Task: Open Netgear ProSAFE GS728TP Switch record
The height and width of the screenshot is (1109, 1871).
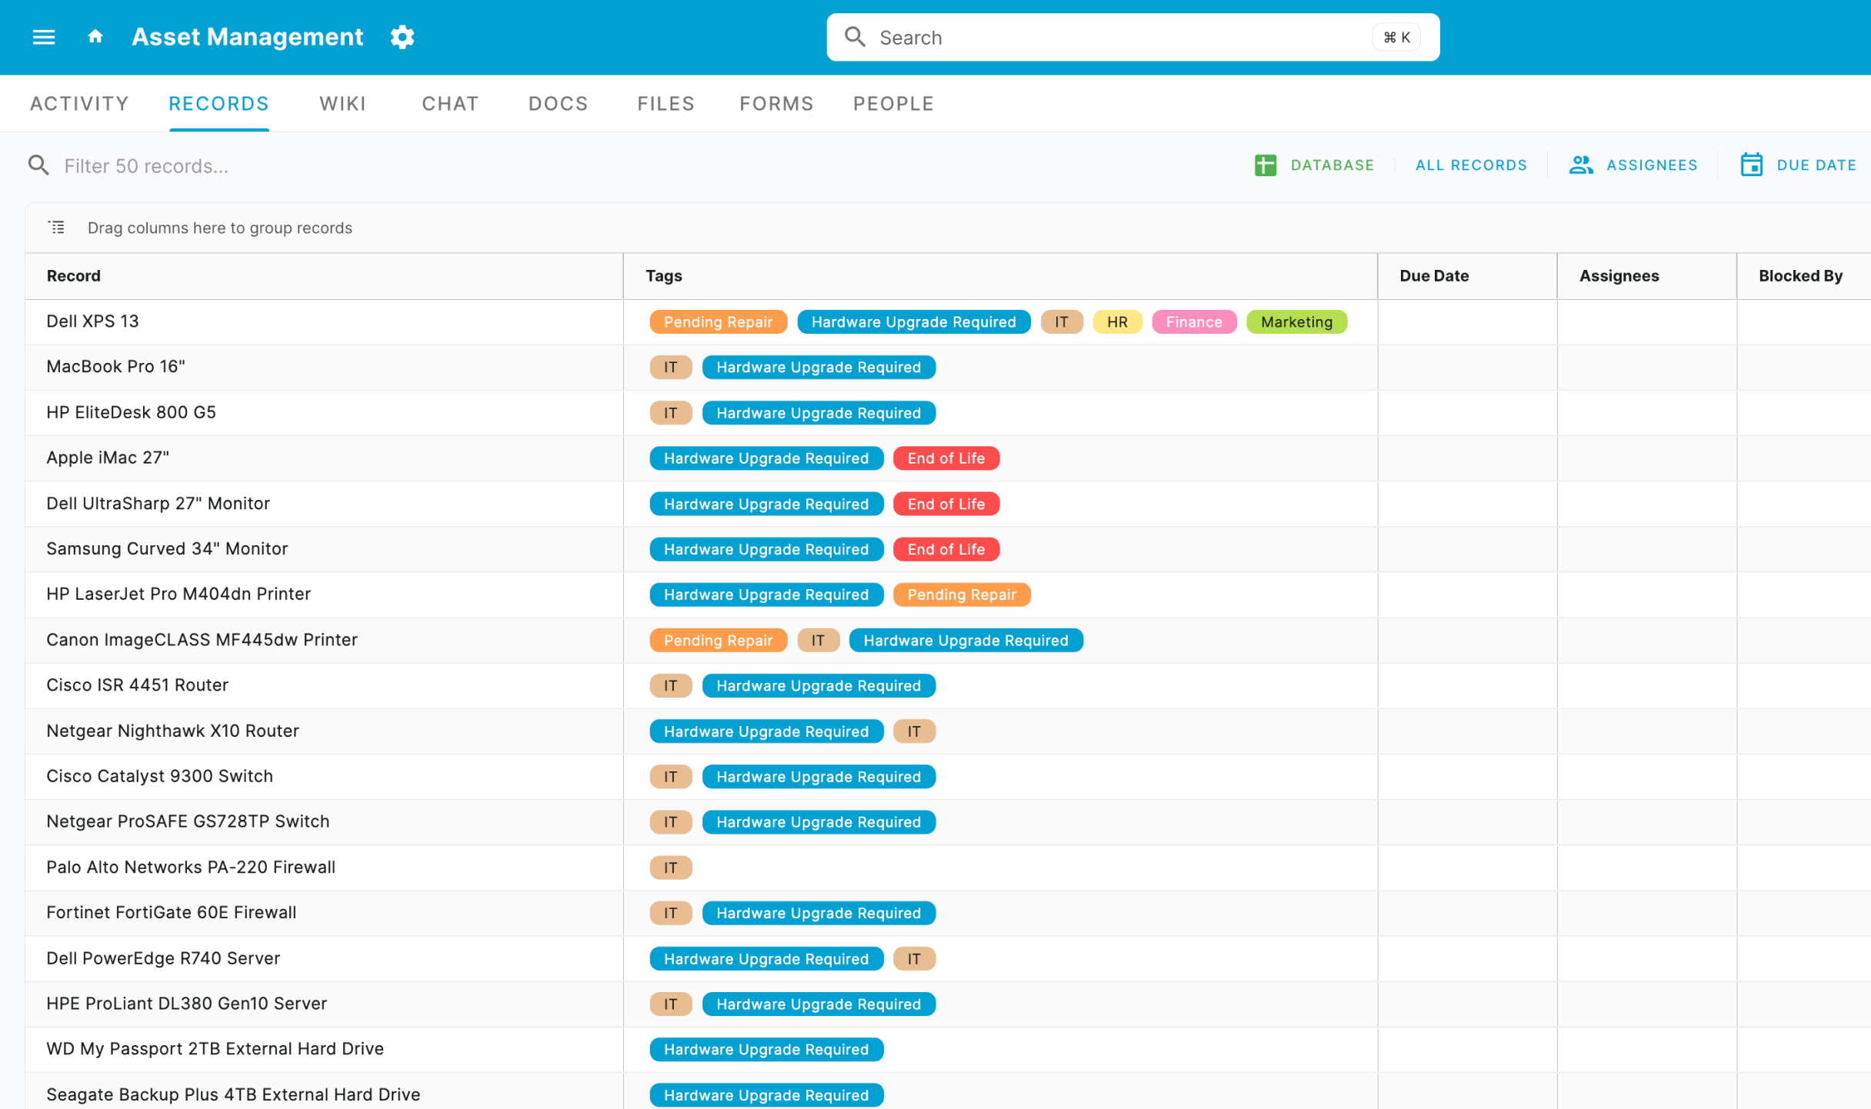Action: pyautogui.click(x=188, y=821)
